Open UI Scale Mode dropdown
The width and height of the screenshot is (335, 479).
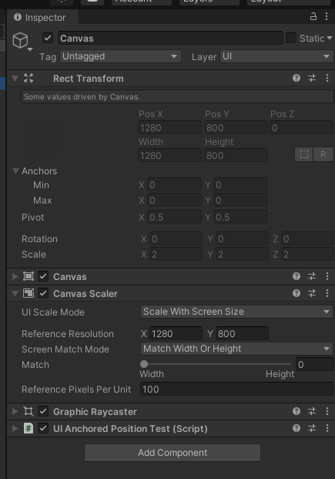[236, 312]
